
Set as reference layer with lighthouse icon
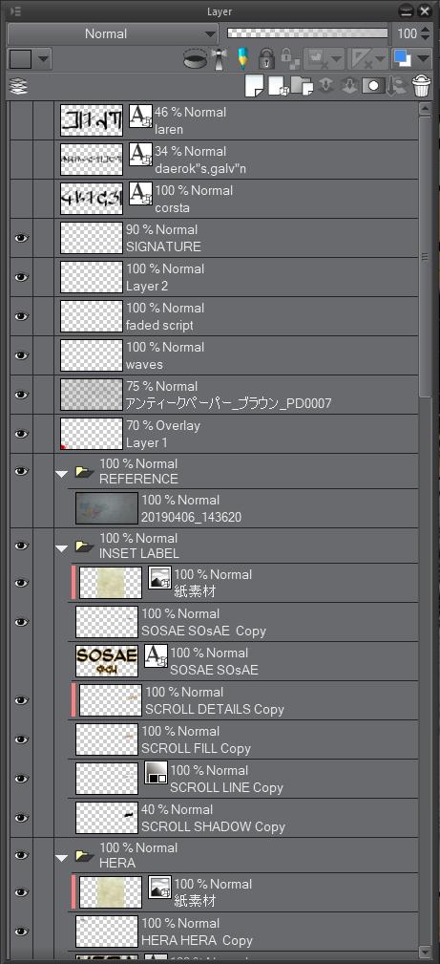coord(220,59)
